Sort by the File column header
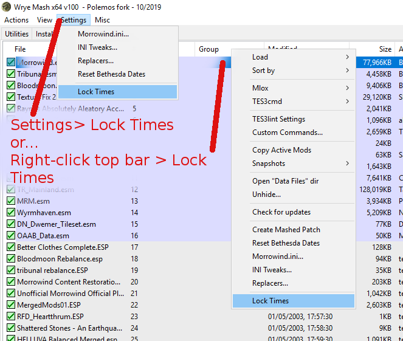Viewport: 403px width, 341px height. 20,49
